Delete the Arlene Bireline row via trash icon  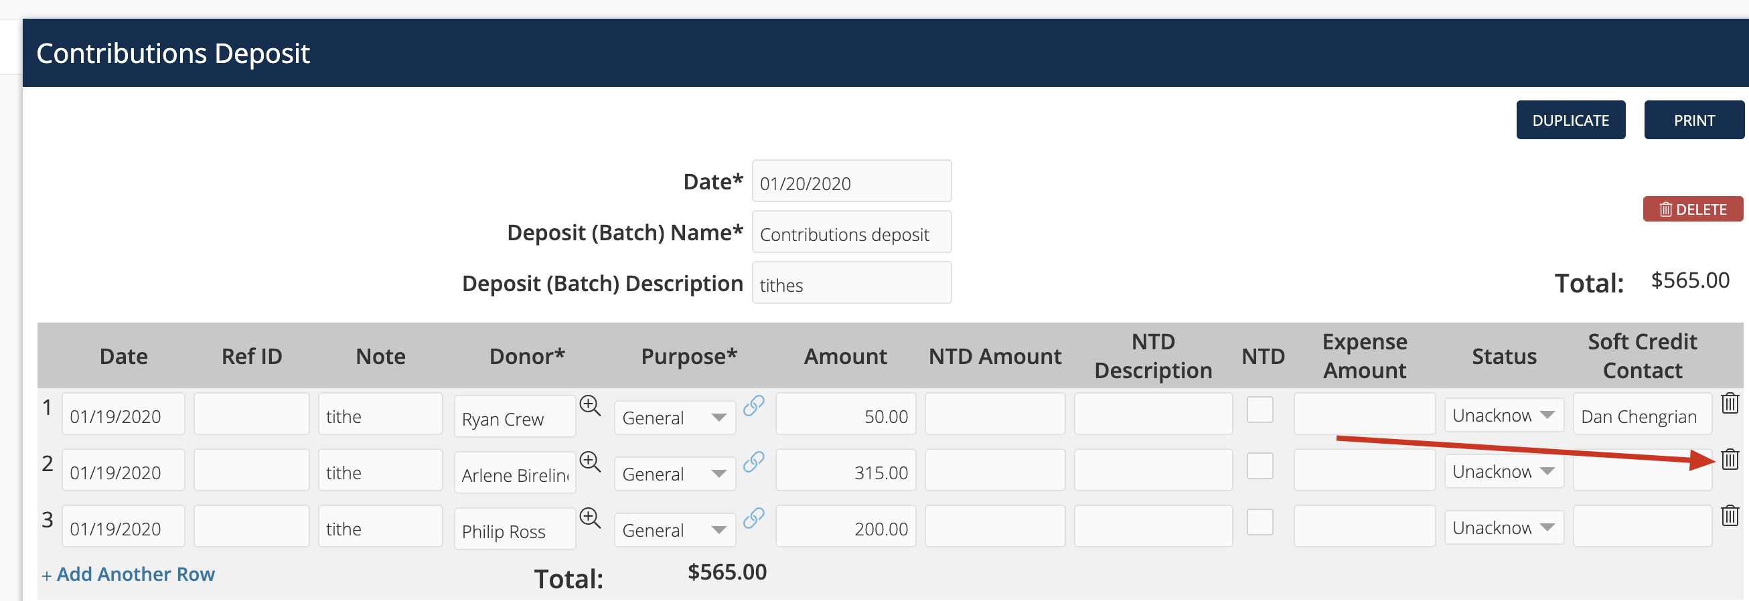[1730, 459]
